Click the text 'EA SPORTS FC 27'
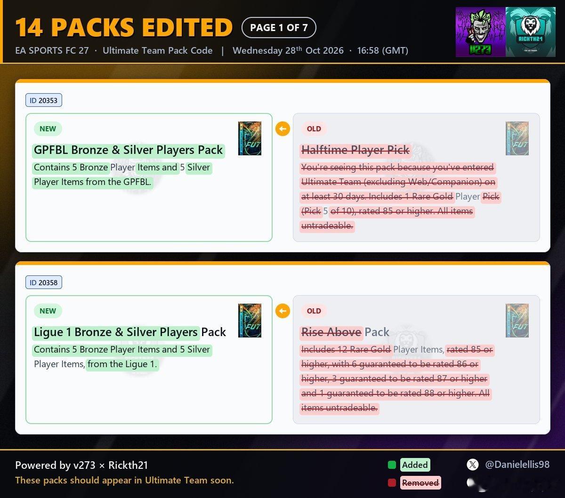 tap(52, 50)
